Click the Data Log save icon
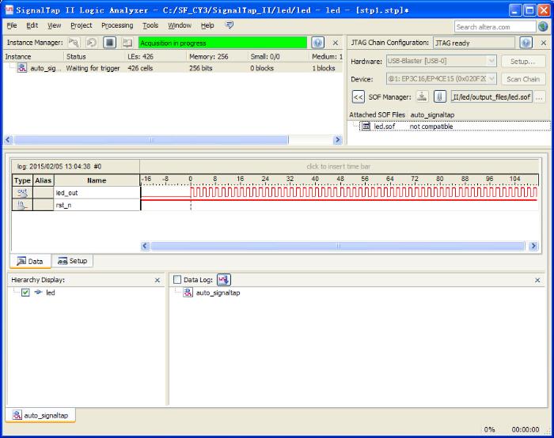 click(x=223, y=280)
